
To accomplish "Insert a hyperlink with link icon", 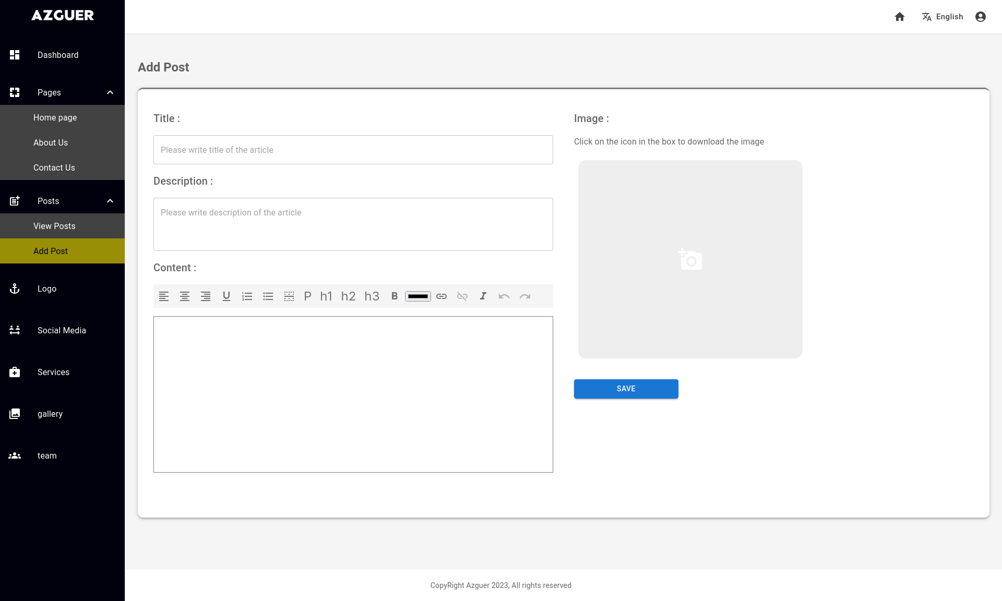I will tap(442, 296).
